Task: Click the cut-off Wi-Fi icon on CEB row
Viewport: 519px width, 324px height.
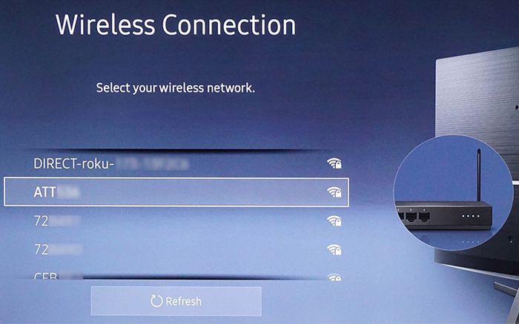Action: click(334, 277)
